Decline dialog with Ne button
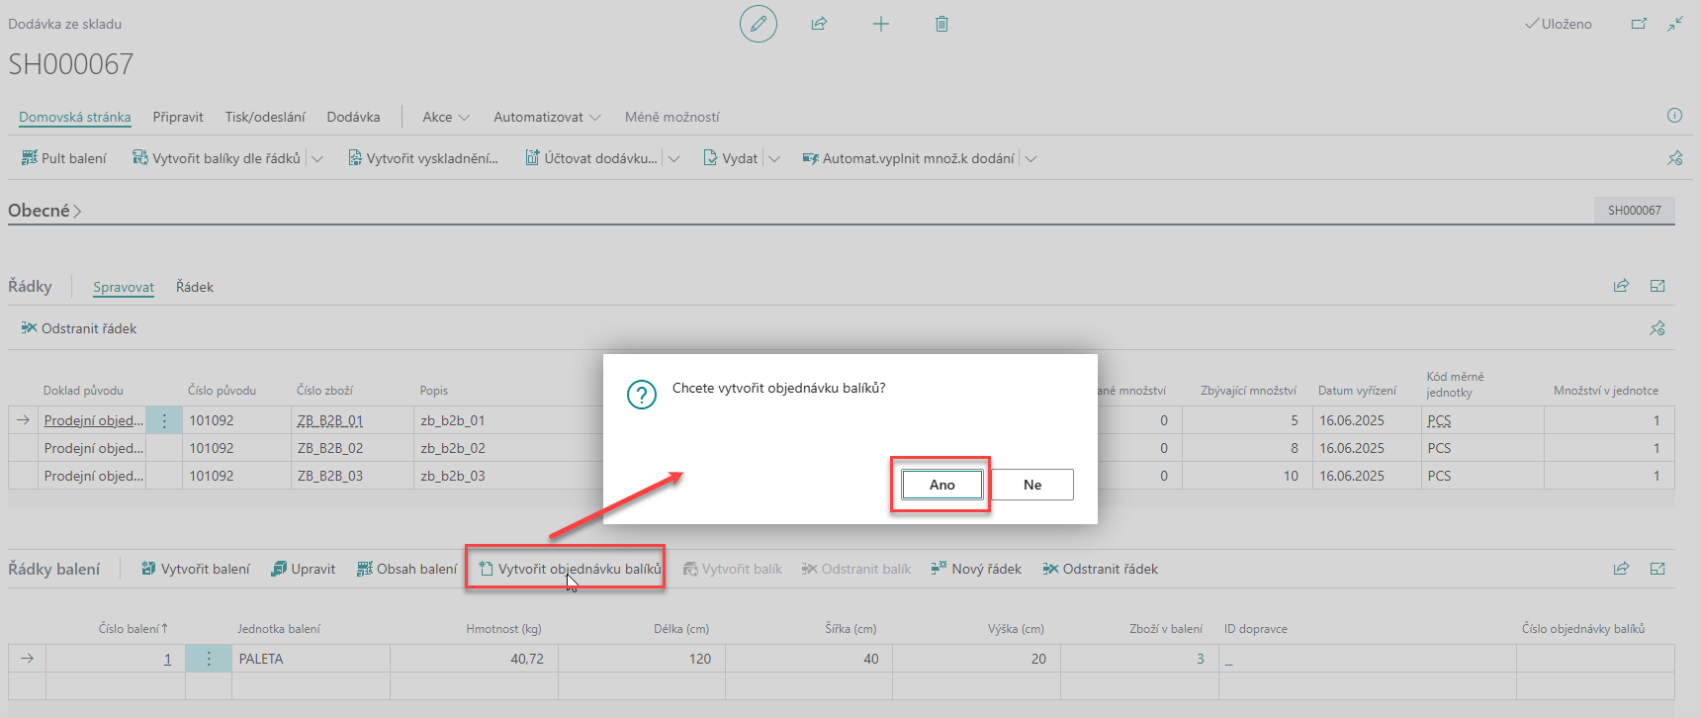The height and width of the screenshot is (718, 1701). pyautogui.click(x=1031, y=485)
